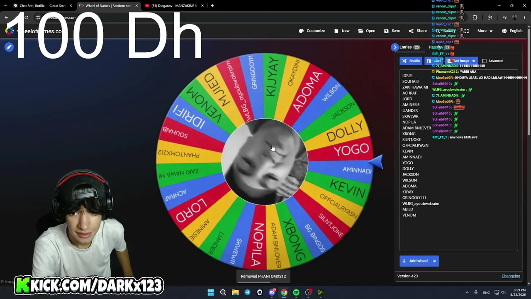Open the green arrow app in the taskbar
Viewport: 531px width, 299px height.
click(320, 292)
